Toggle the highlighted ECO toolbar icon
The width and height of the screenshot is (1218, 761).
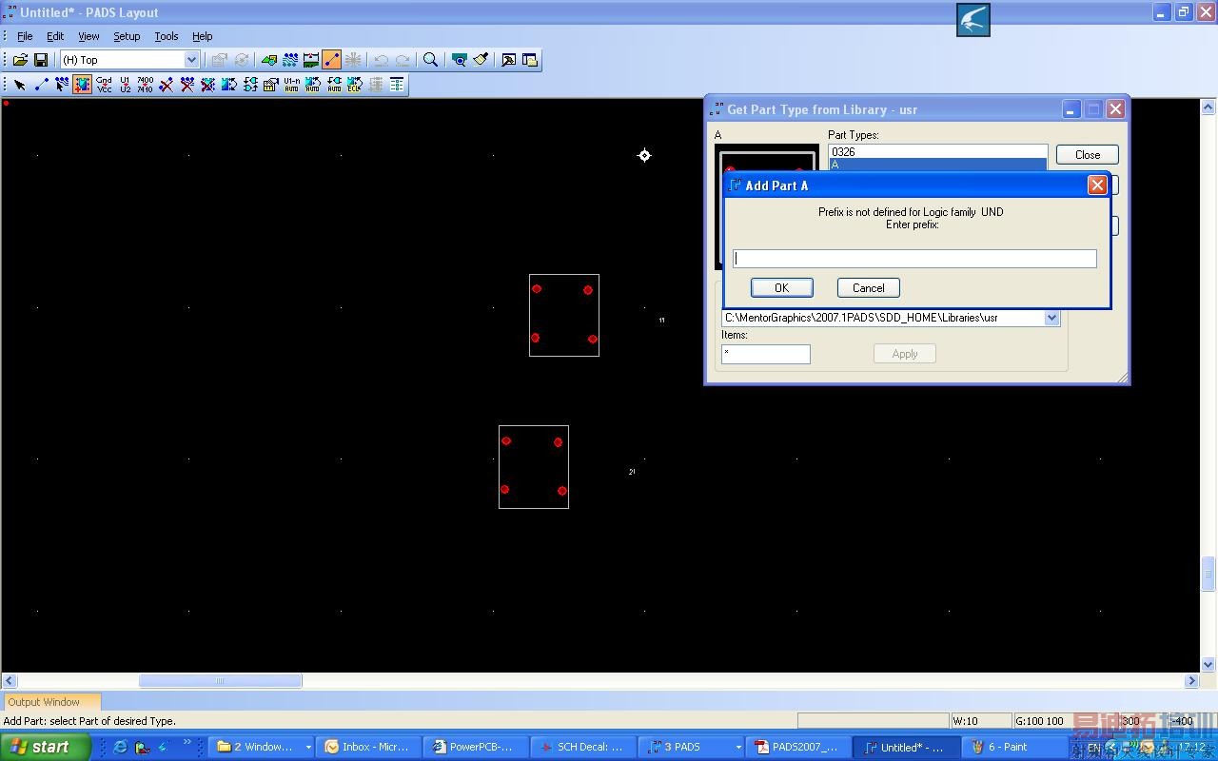click(332, 60)
